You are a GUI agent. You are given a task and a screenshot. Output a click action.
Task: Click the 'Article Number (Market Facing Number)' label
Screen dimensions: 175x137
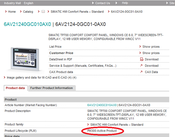[31, 105]
